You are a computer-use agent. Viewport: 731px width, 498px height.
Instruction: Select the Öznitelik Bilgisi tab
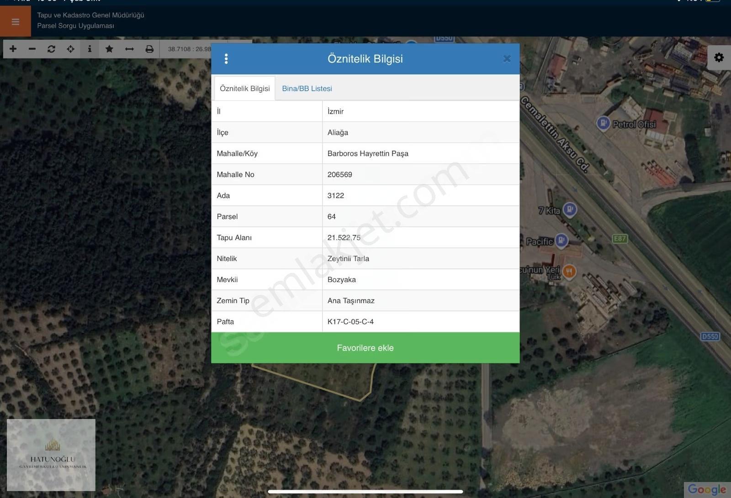[245, 89]
